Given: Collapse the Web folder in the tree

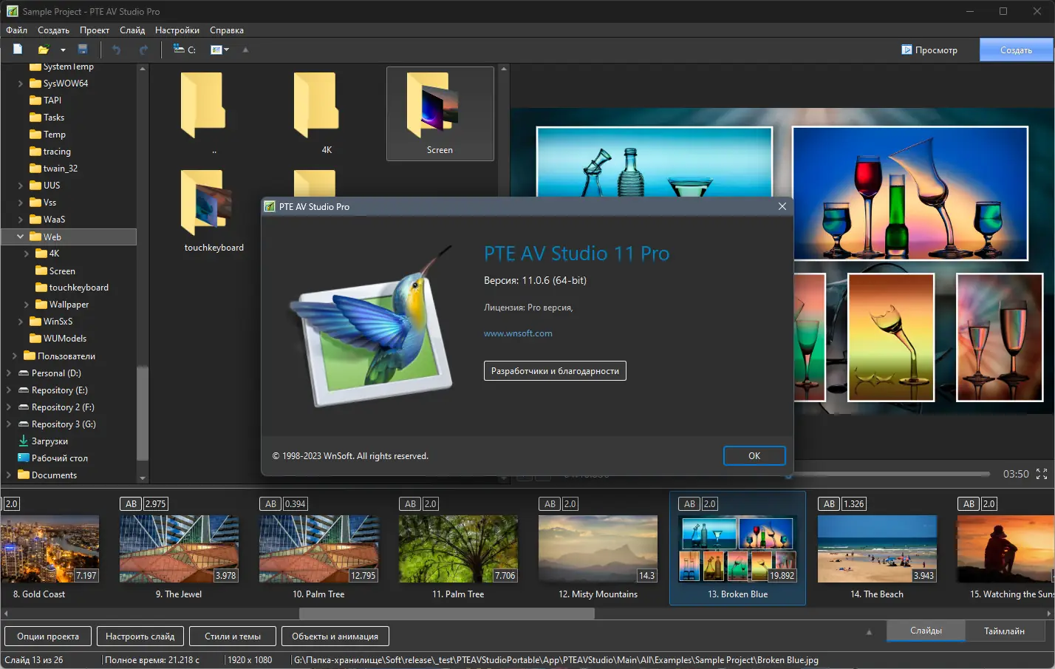Looking at the screenshot, I should pos(20,237).
